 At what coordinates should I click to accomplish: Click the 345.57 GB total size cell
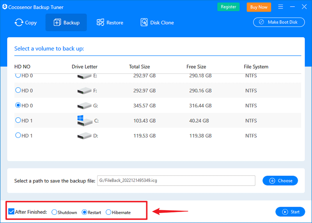[x=144, y=105]
